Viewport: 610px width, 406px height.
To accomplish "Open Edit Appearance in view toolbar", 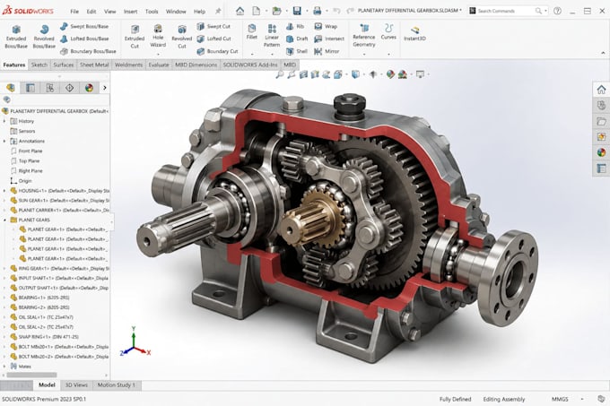I will 390,74.
